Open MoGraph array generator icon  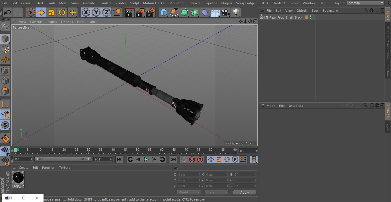pyautogui.click(x=195, y=13)
